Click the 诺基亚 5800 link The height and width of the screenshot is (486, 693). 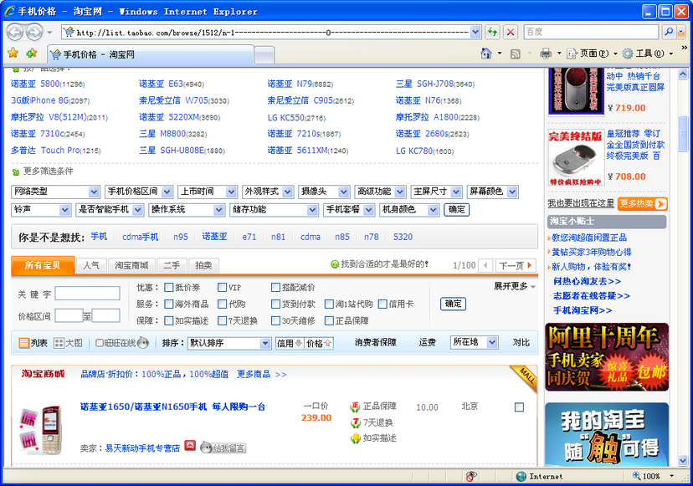click(35, 84)
